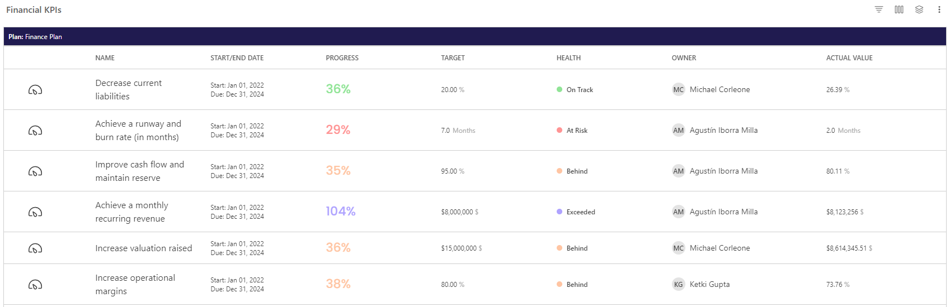The width and height of the screenshot is (950, 307).
Task: Click the layers grouping icon
Action: (919, 9)
